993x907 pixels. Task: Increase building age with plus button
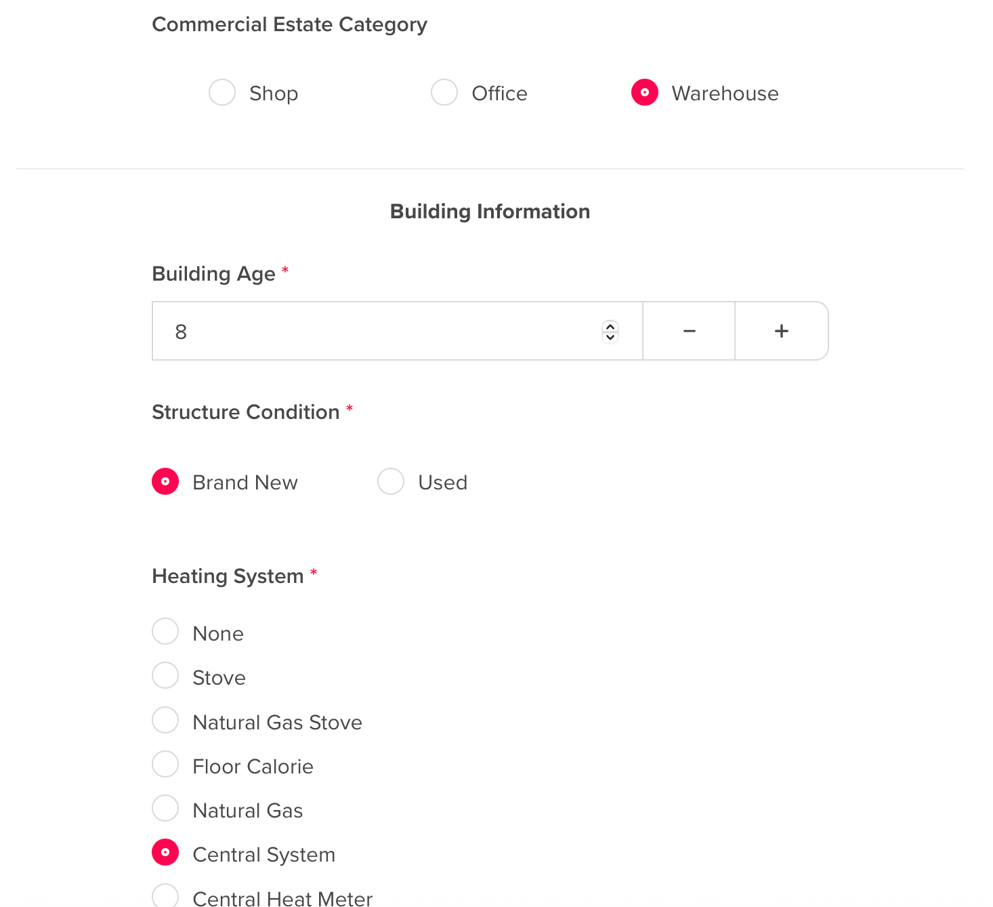pyautogui.click(x=782, y=331)
